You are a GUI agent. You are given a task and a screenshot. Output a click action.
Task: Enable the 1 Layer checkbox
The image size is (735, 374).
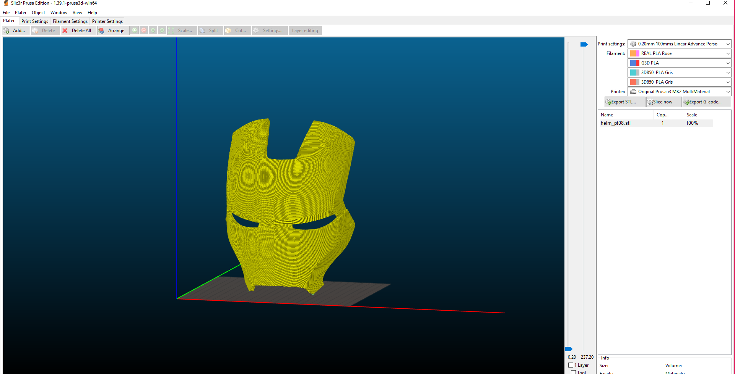(x=571, y=365)
